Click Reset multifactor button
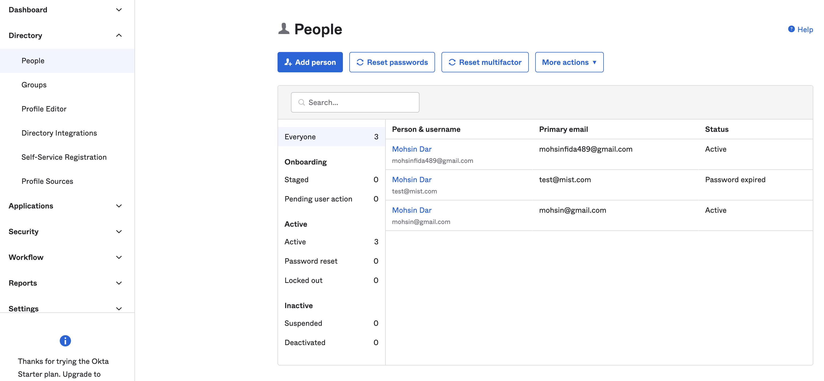The height and width of the screenshot is (381, 824). 485,62
